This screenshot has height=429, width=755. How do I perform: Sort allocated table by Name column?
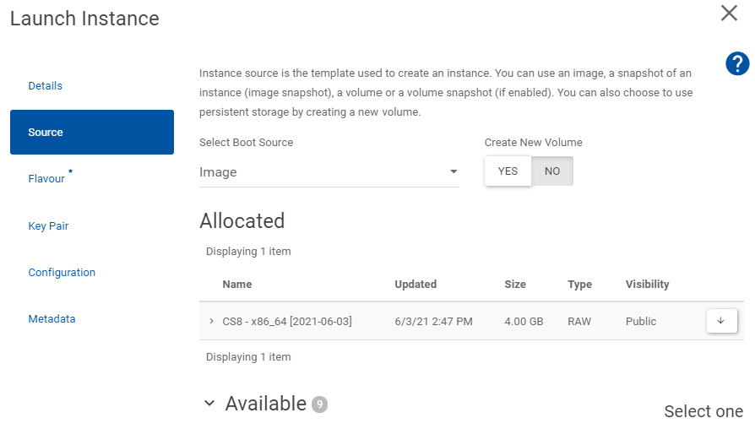click(237, 285)
